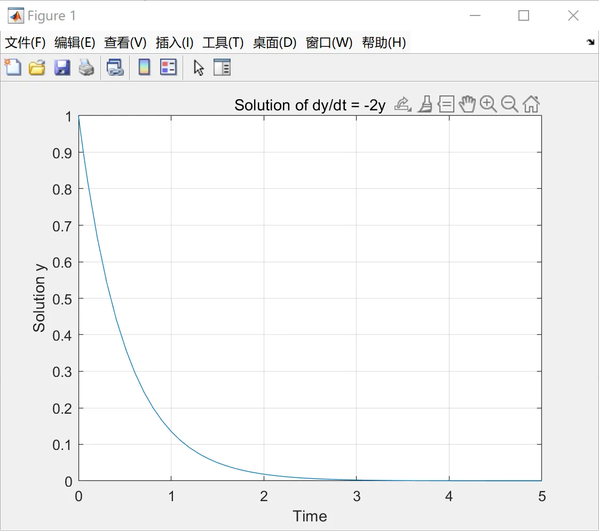
Task: Click the export axes icon above plot
Action: point(403,104)
